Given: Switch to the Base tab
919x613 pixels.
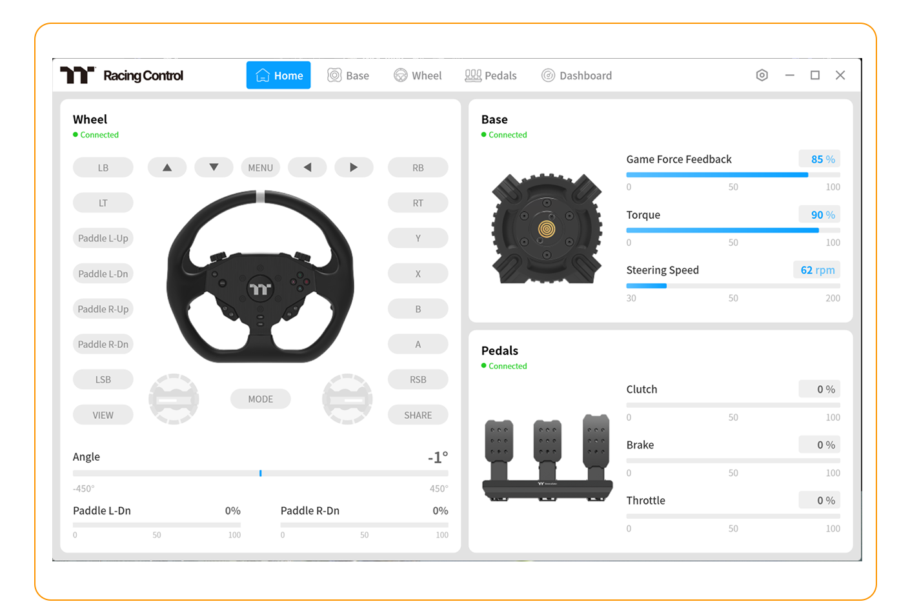Looking at the screenshot, I should (348, 75).
